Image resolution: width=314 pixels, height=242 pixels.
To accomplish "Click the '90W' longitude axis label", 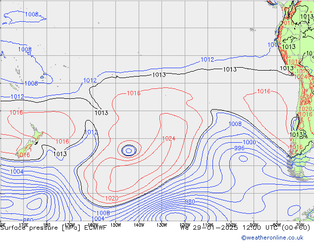I will tap(254, 225).
